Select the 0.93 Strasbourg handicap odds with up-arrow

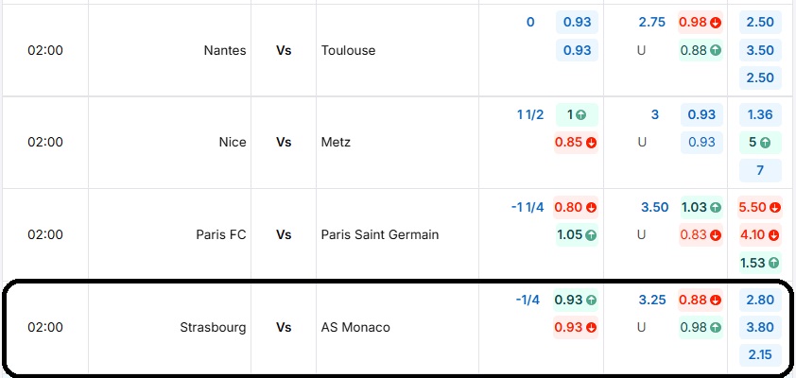click(x=576, y=300)
